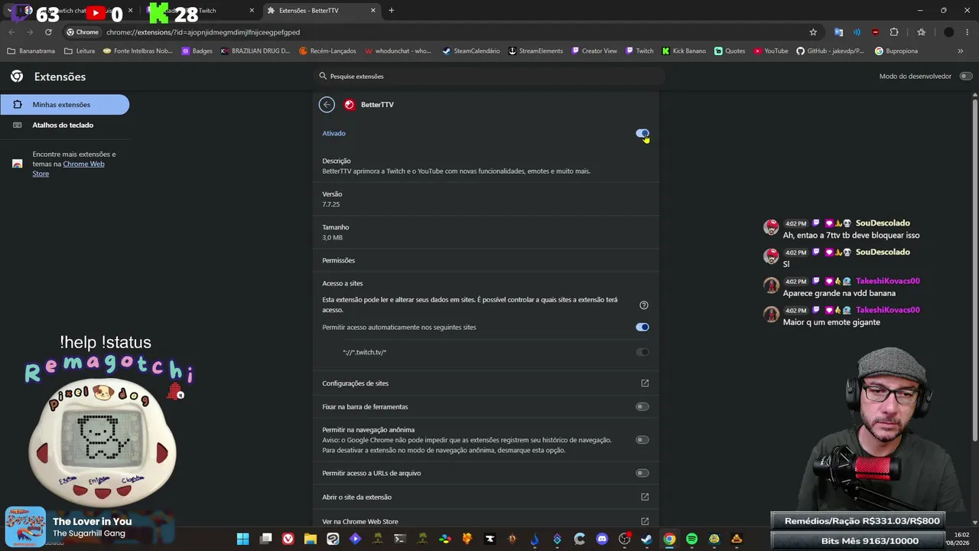979x551 pixels.
Task: Open the tab search dropdown arrow
Action: click(x=9, y=11)
